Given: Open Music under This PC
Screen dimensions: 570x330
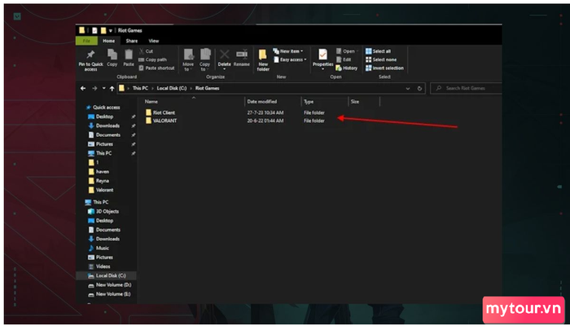Looking at the screenshot, I should pos(99,249).
